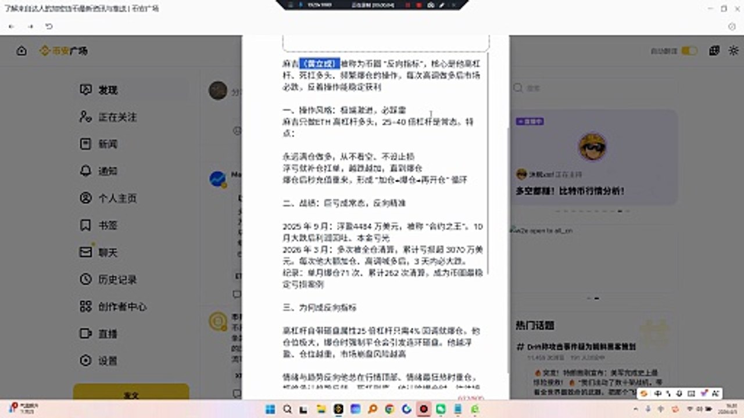Click the 创作者中心 grid icon

pyautogui.click(x=85, y=307)
